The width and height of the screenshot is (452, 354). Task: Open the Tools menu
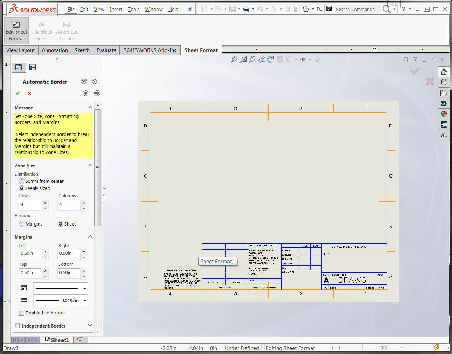coord(133,9)
